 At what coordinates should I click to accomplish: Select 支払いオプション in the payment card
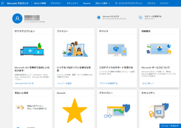(35, 106)
